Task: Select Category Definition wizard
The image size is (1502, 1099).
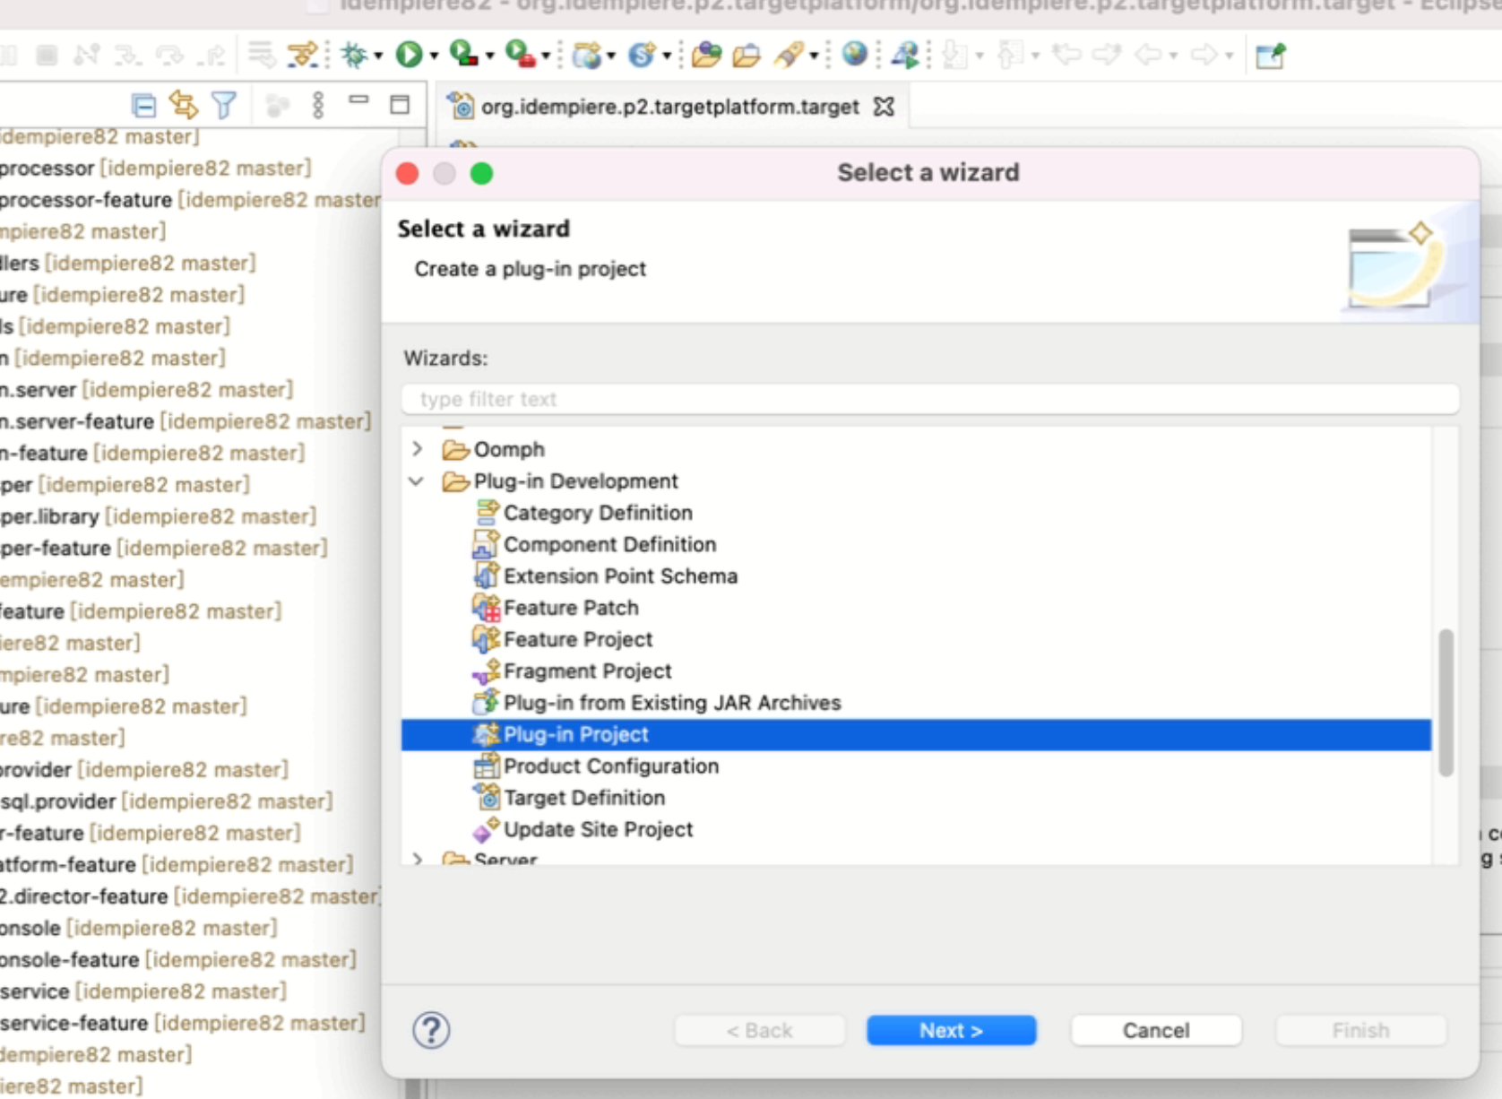Action: point(583,513)
